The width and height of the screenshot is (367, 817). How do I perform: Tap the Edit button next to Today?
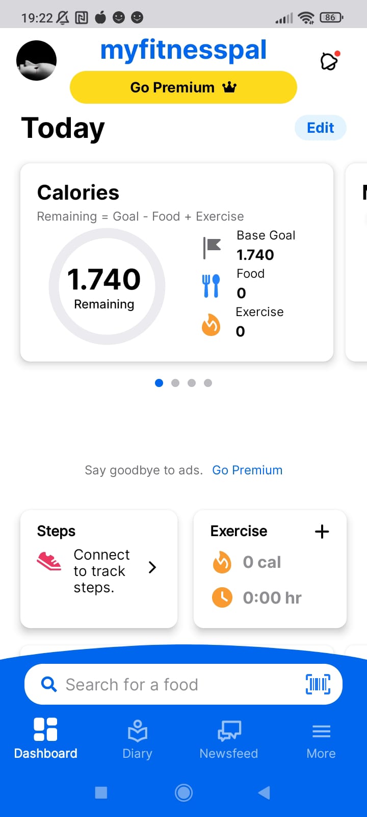point(321,128)
